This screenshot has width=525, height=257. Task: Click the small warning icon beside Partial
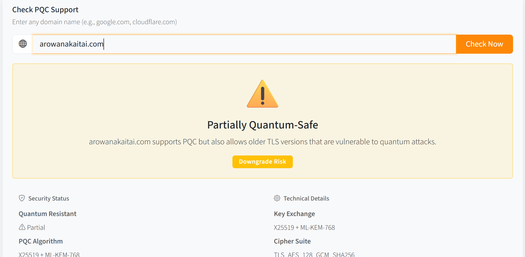click(x=22, y=227)
